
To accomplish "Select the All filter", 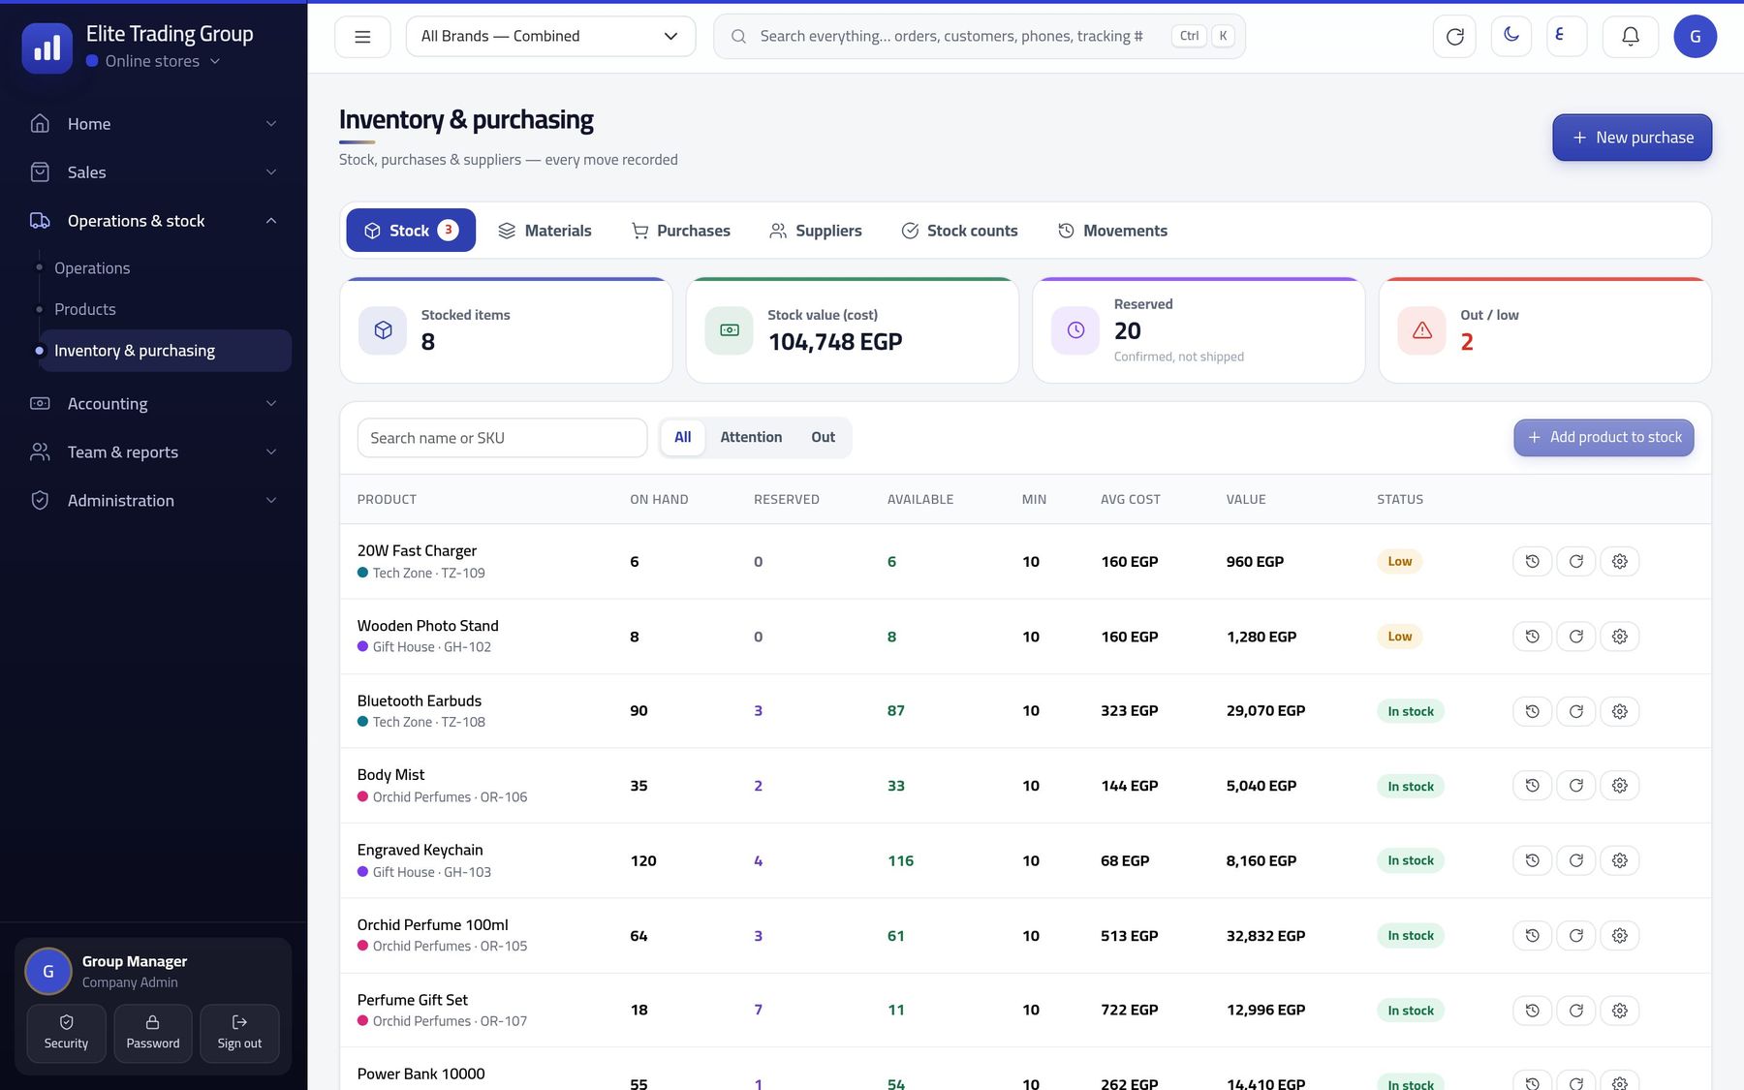I will coord(683,437).
